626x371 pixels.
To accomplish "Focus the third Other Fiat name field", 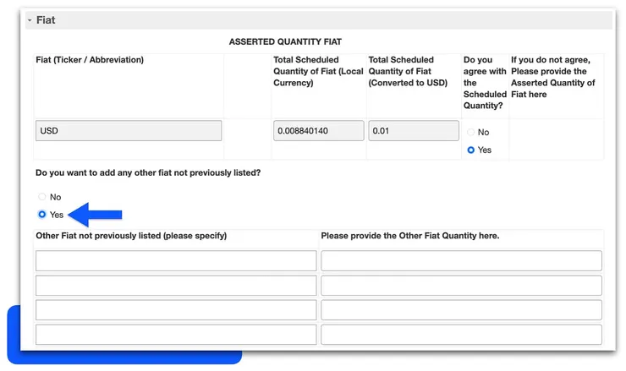I will click(x=176, y=310).
